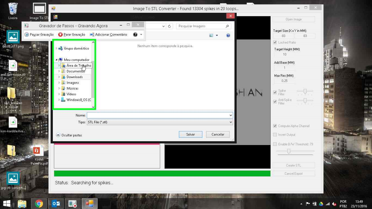Click the muted volume tray icon

[334, 204]
